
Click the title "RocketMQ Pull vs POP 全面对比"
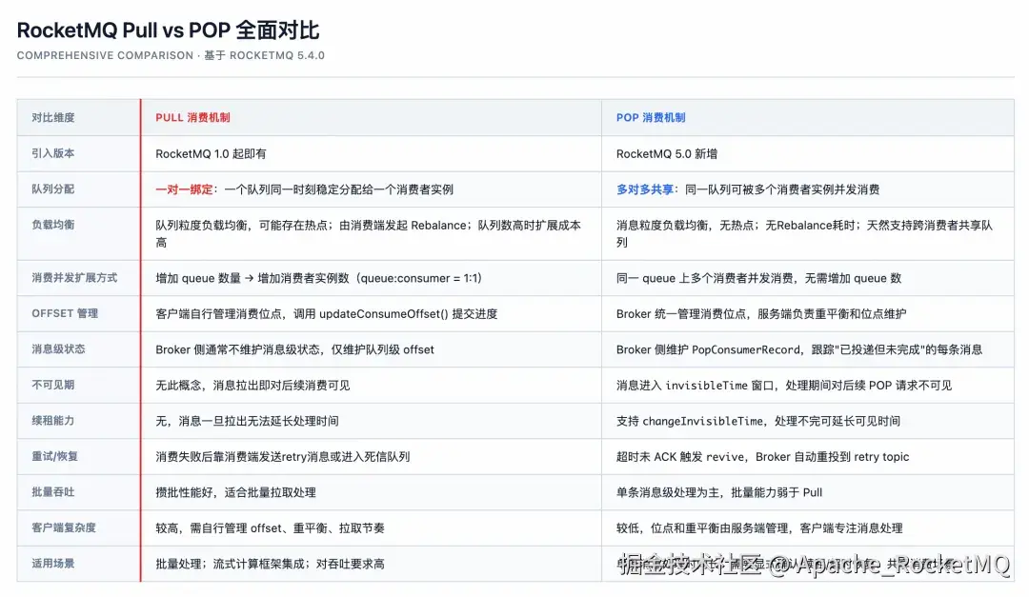tap(168, 30)
